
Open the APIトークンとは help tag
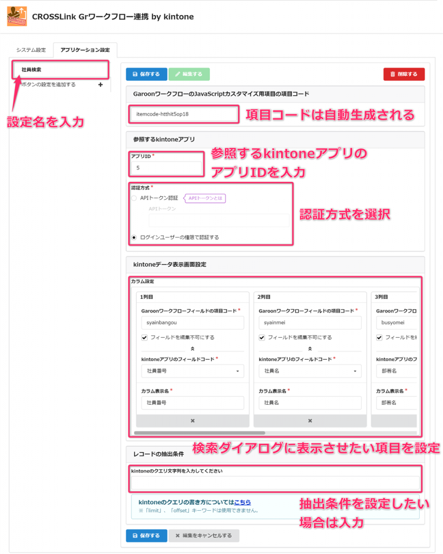[205, 198]
